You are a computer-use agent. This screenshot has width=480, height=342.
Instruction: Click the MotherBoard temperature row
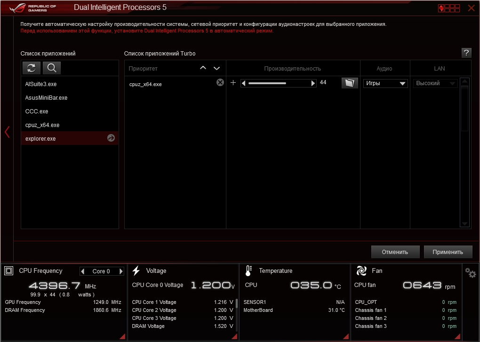[294, 310]
